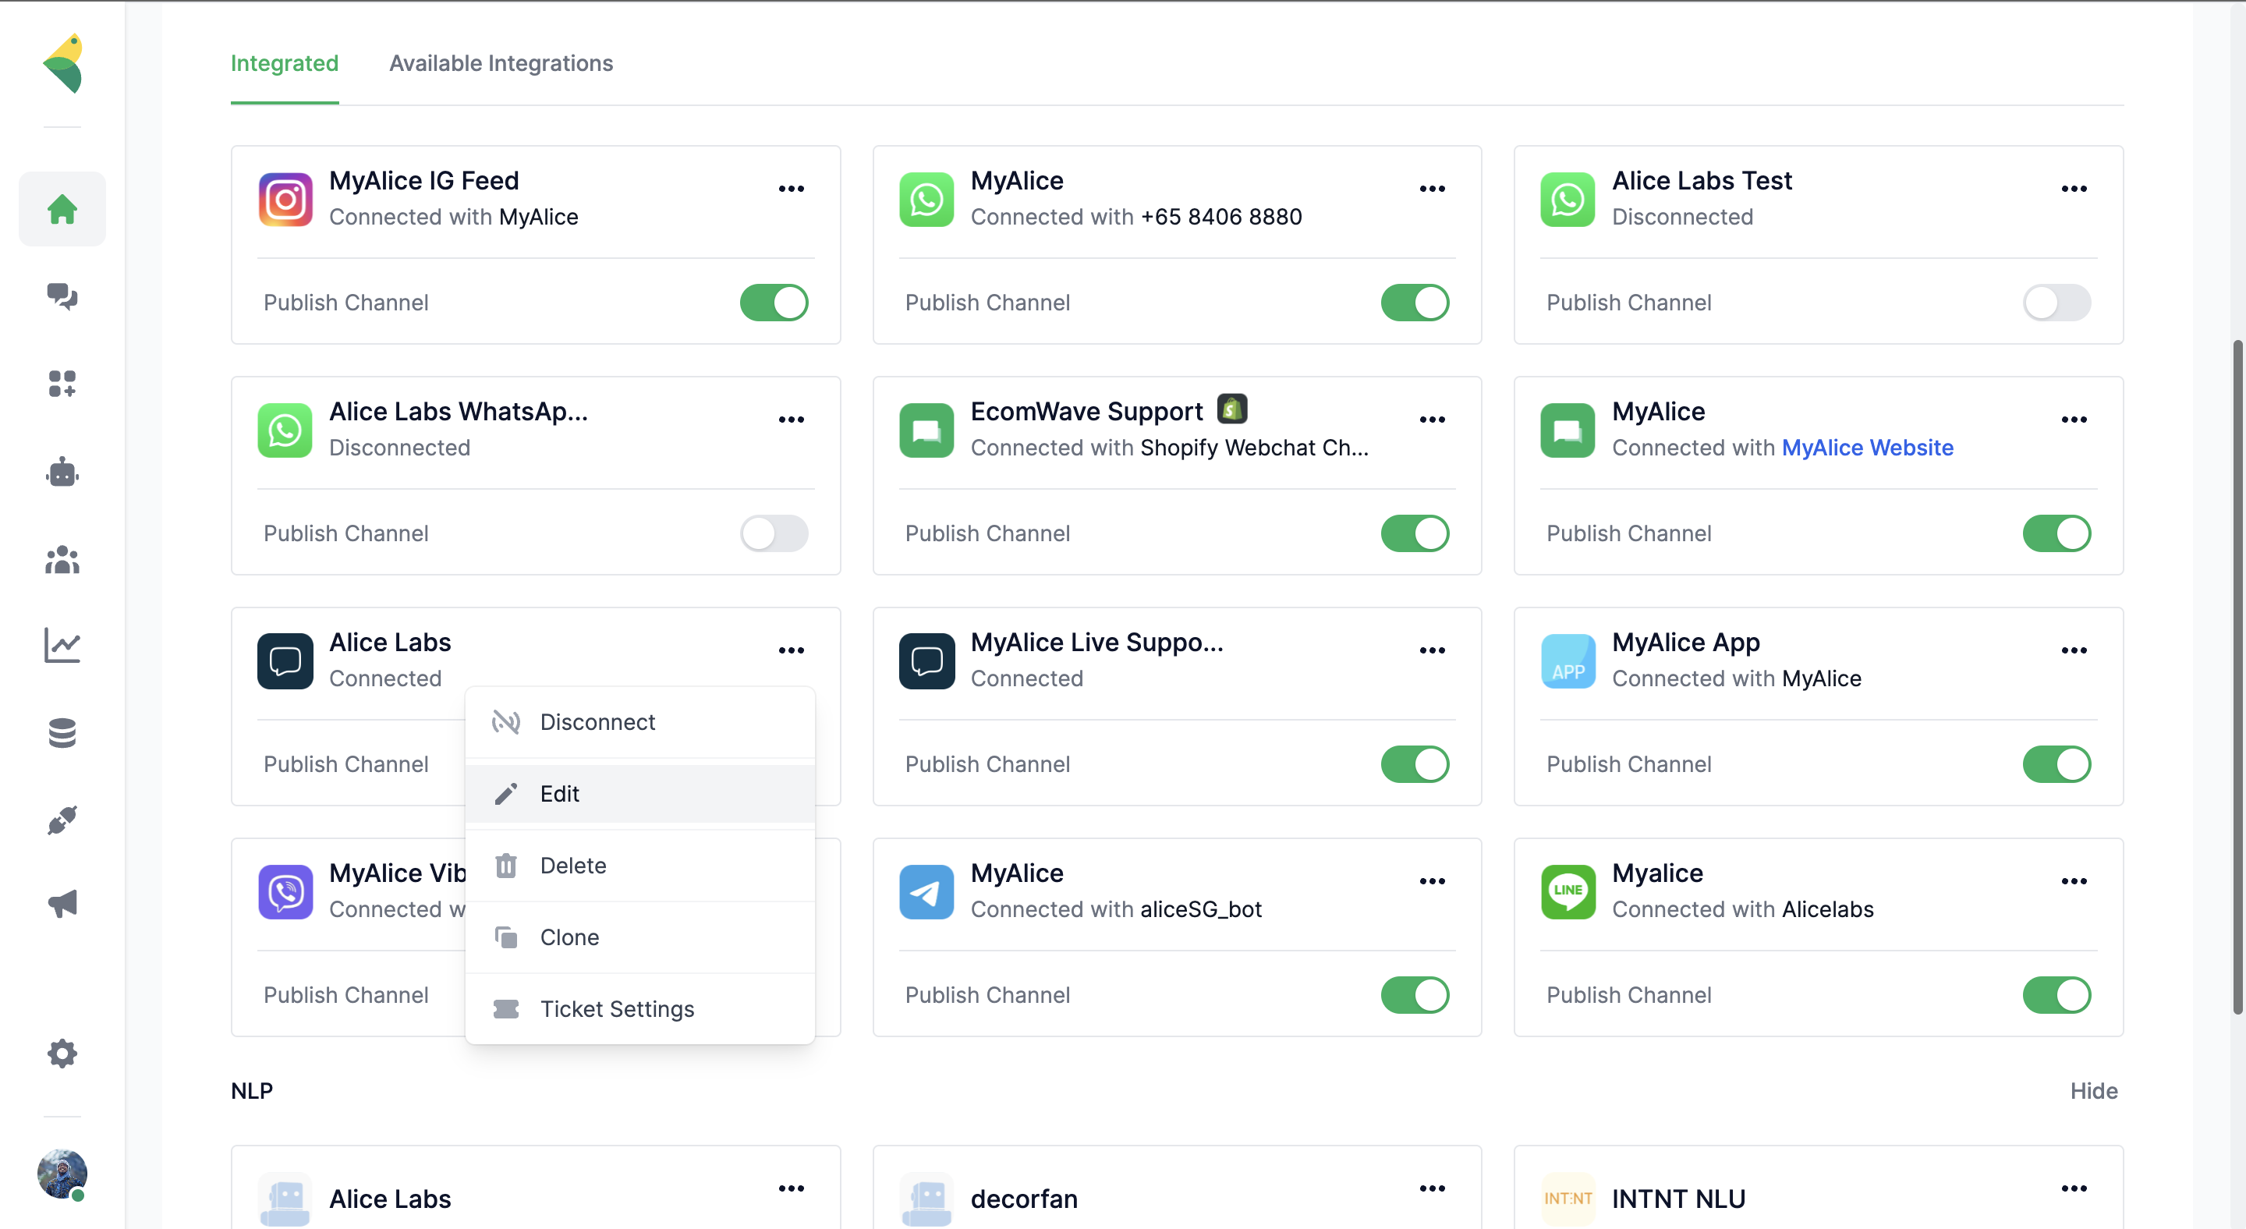Open more options for MyAlice Website card
Screen dimensions: 2246x1229
(2074, 420)
